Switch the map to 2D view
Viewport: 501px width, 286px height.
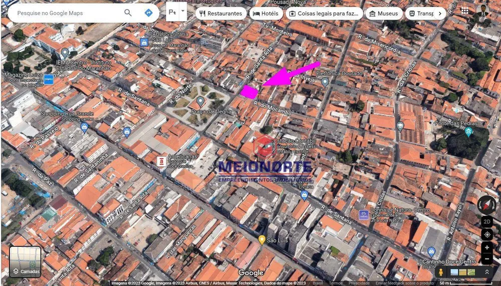(x=487, y=222)
